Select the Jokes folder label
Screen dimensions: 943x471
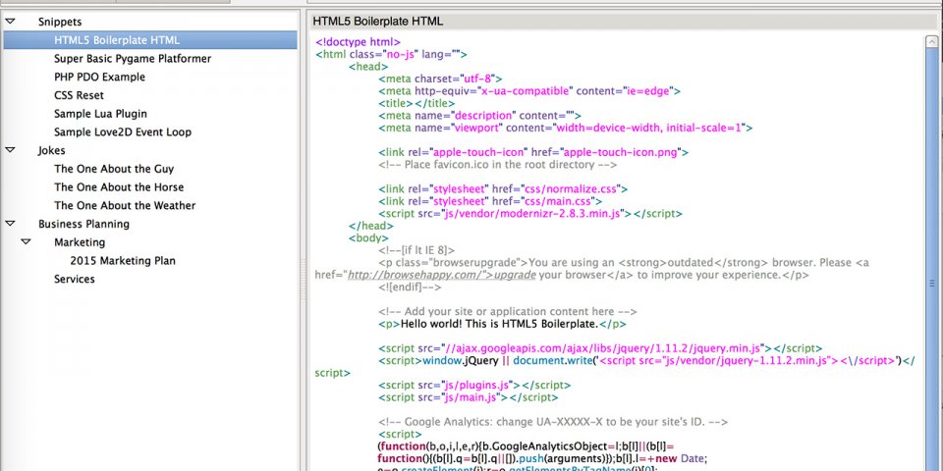pyautogui.click(x=52, y=150)
